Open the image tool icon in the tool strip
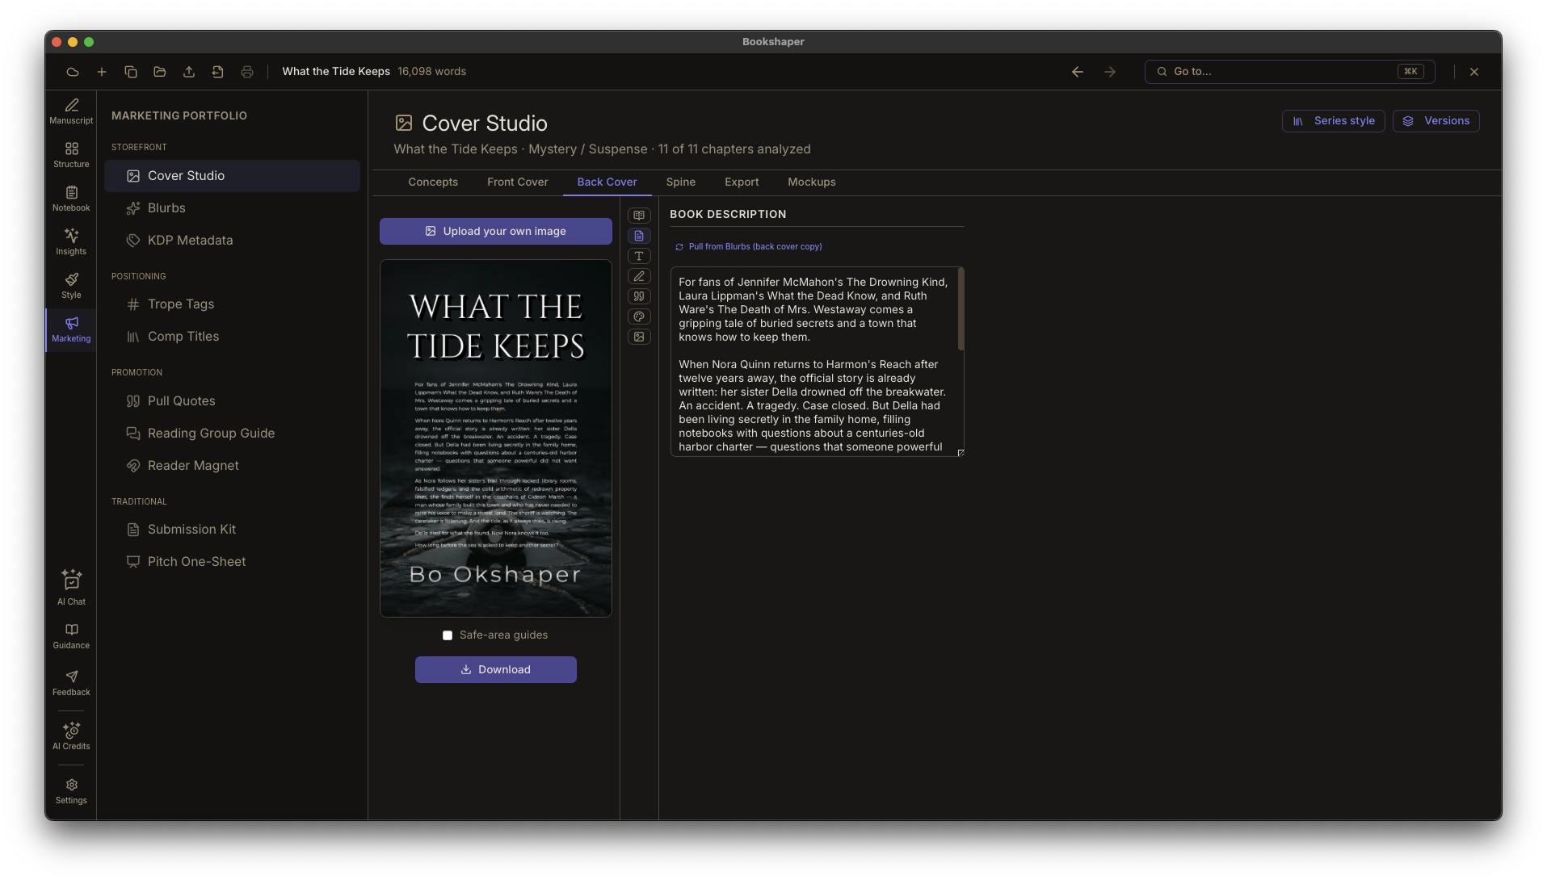This screenshot has width=1547, height=880. (x=639, y=337)
